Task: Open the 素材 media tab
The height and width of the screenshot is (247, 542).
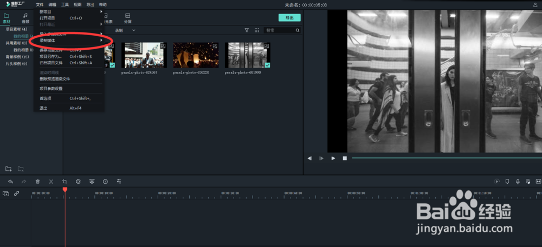Action: (7, 18)
